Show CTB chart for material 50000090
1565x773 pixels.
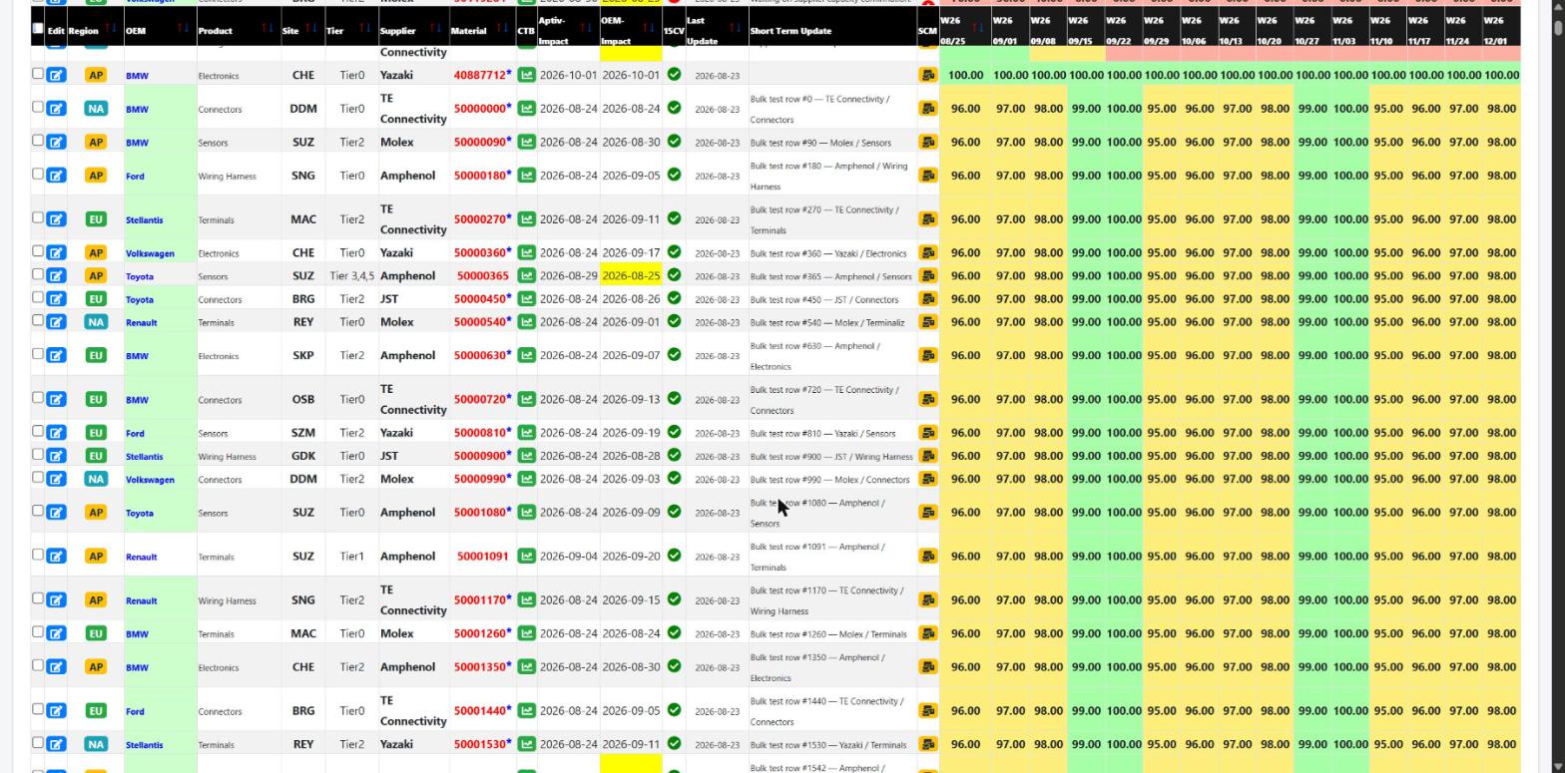pyautogui.click(x=526, y=143)
